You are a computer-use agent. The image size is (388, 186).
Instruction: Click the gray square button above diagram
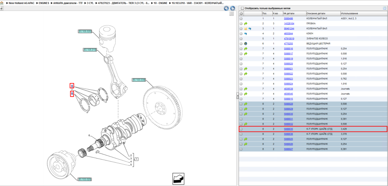coord(232,14)
